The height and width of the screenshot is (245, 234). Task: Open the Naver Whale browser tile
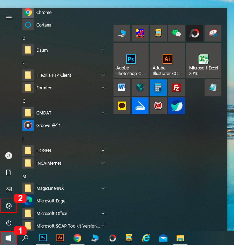pos(177,106)
